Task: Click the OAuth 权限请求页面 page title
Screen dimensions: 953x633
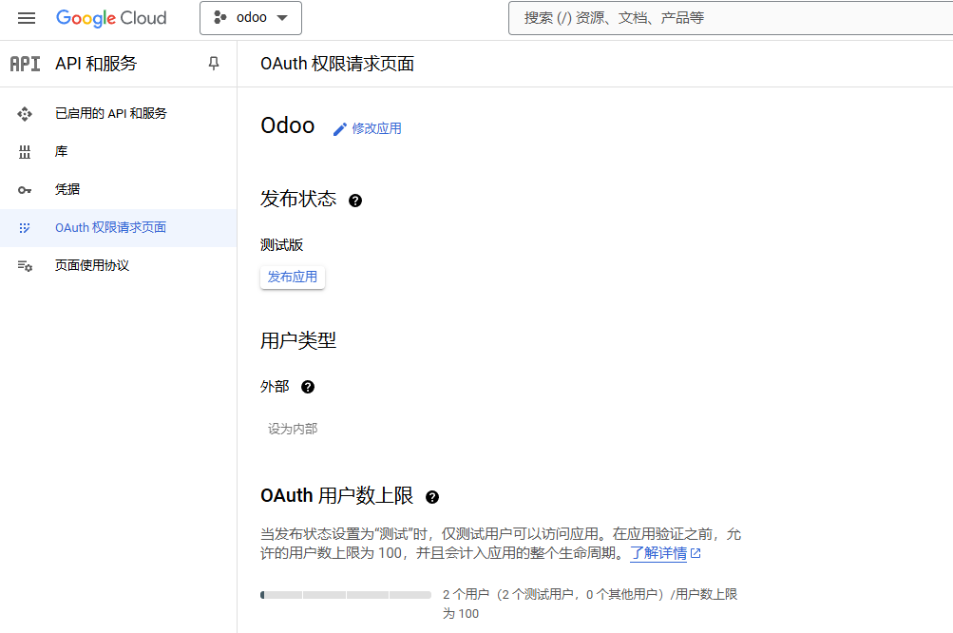Action: coord(337,64)
